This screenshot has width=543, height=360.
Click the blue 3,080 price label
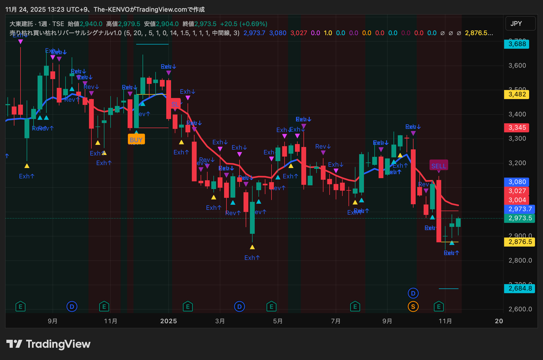[517, 182]
